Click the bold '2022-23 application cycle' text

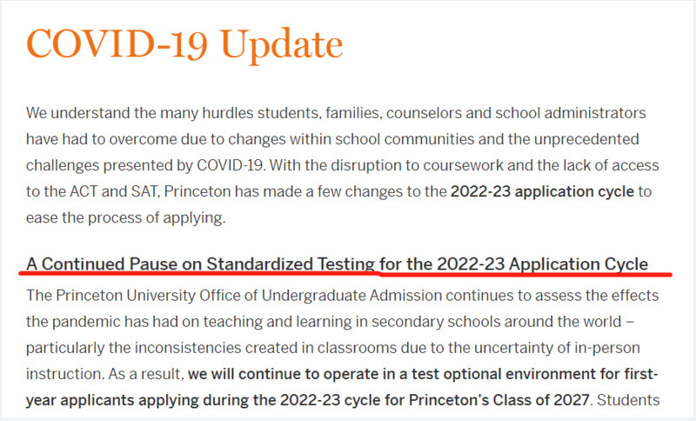point(542,191)
